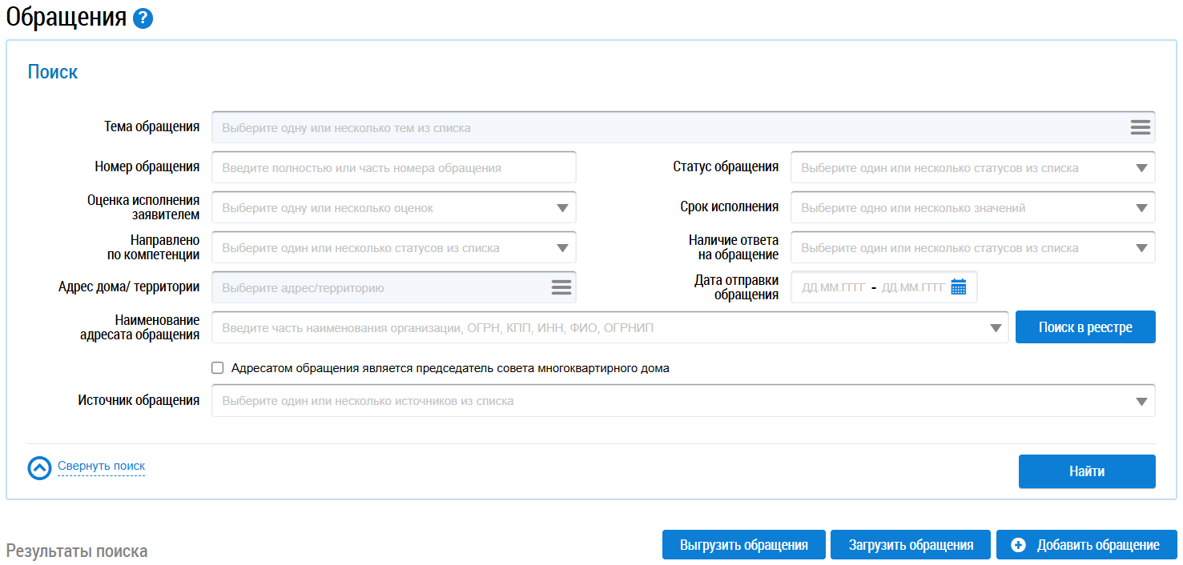This screenshot has width=1183, height=565.
Task: Tick the председатель совета многоквартирного дома checkbox
Action: pos(217,368)
